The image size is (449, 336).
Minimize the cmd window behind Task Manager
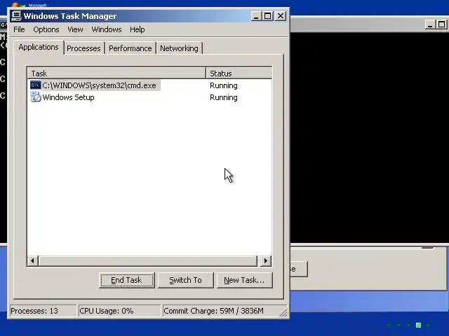pos(429,24)
